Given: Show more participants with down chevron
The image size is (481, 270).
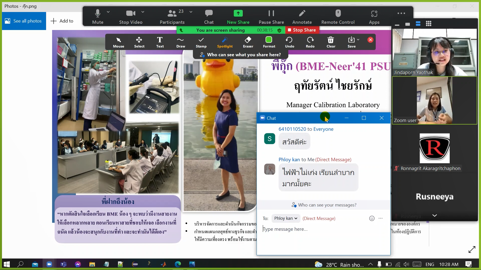Looking at the screenshot, I should point(435,215).
